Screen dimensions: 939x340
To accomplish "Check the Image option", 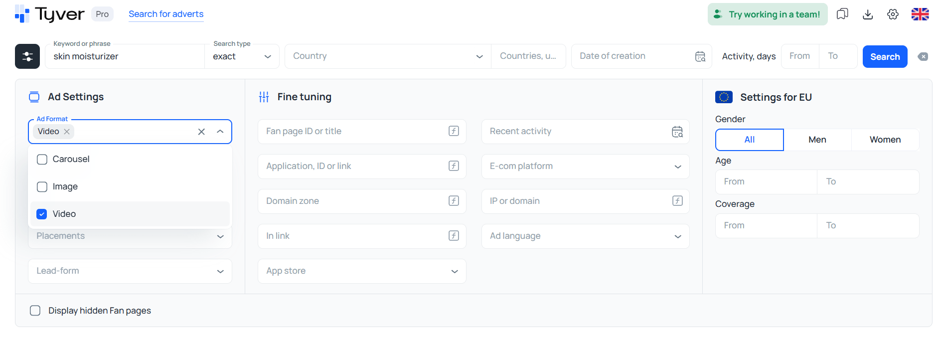I will pyautogui.click(x=42, y=186).
